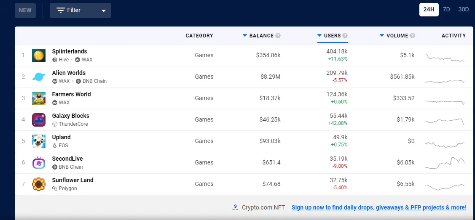The width and height of the screenshot is (475, 220).
Task: Click the Games category for Farmers World
Action: tap(204, 98)
